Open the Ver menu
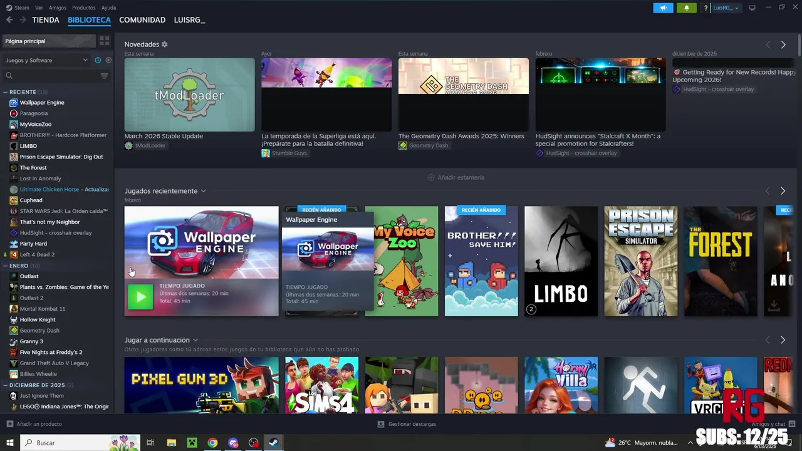This screenshot has height=451, width=802. click(x=39, y=8)
